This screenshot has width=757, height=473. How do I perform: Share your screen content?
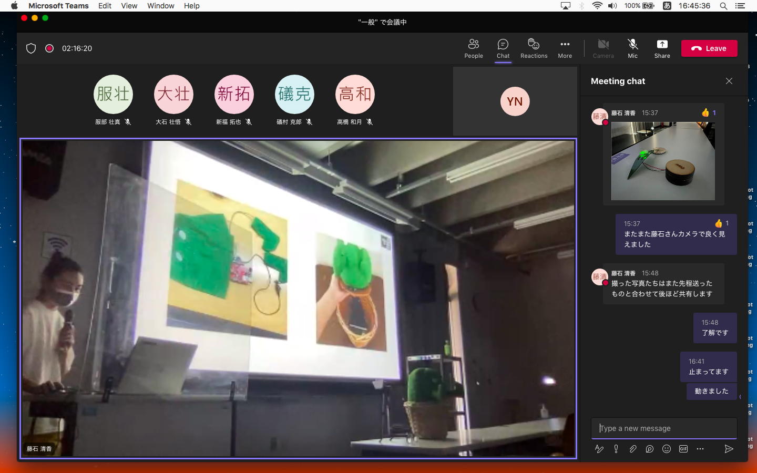[662, 48]
